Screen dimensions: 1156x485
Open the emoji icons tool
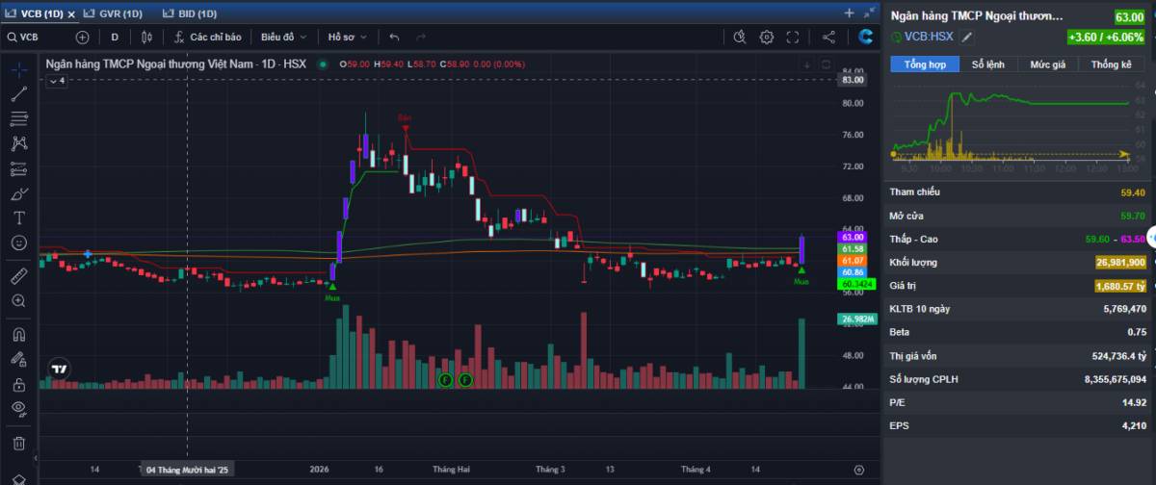(x=18, y=242)
